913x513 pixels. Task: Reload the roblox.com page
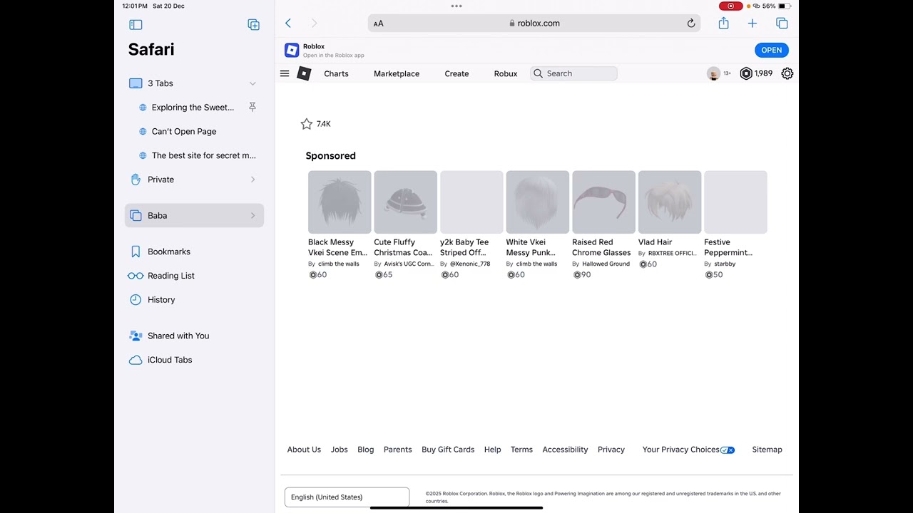coord(690,24)
